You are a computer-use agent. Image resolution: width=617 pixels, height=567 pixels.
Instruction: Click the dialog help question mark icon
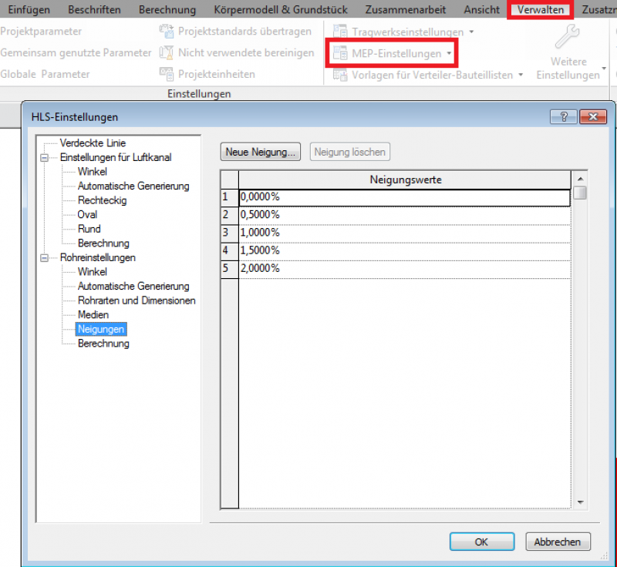click(x=564, y=116)
